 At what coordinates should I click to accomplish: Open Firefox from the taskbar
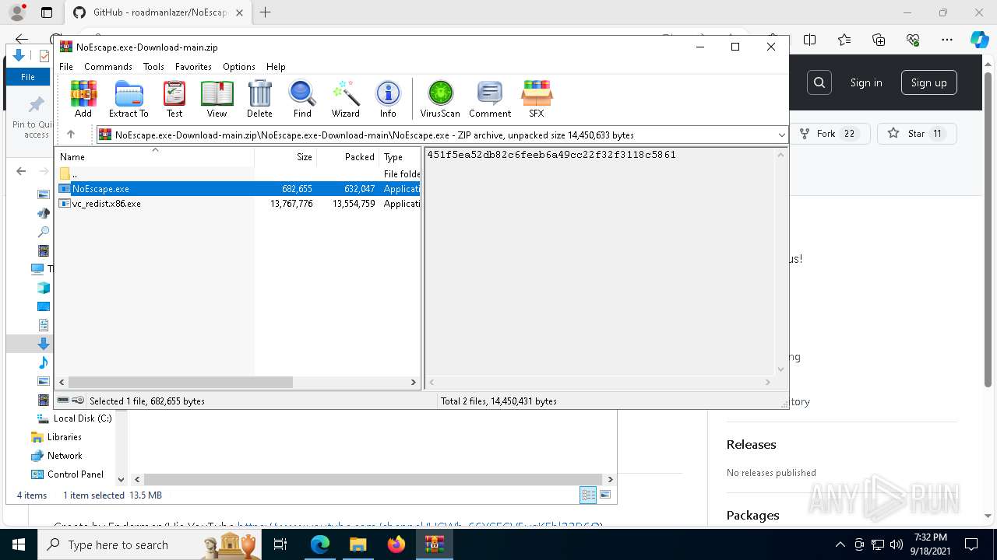pos(396,544)
